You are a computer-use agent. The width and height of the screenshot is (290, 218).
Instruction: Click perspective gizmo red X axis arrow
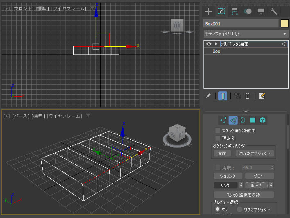141,152
